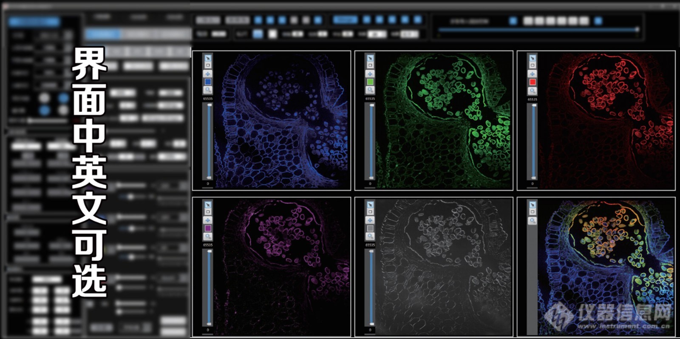Click the 0 minimum value in magenta panel
Viewport: 680px width, 339px height.
click(x=208, y=330)
